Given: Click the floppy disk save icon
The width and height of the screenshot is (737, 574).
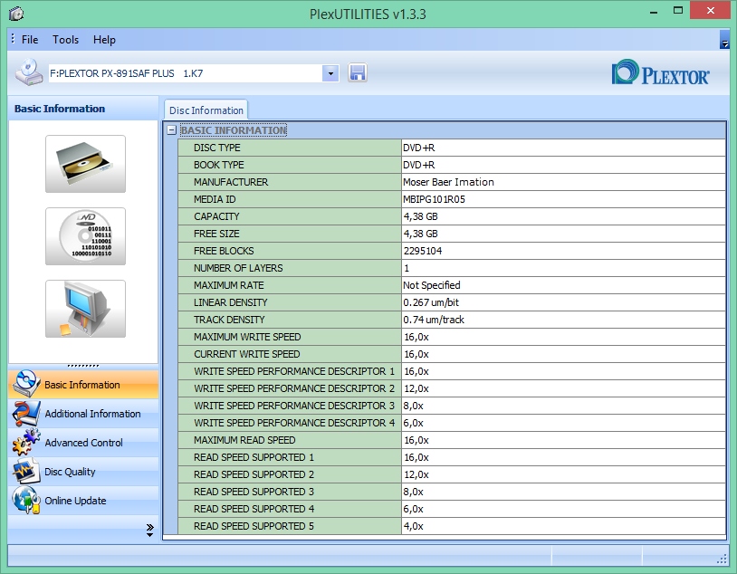Looking at the screenshot, I should click(357, 72).
